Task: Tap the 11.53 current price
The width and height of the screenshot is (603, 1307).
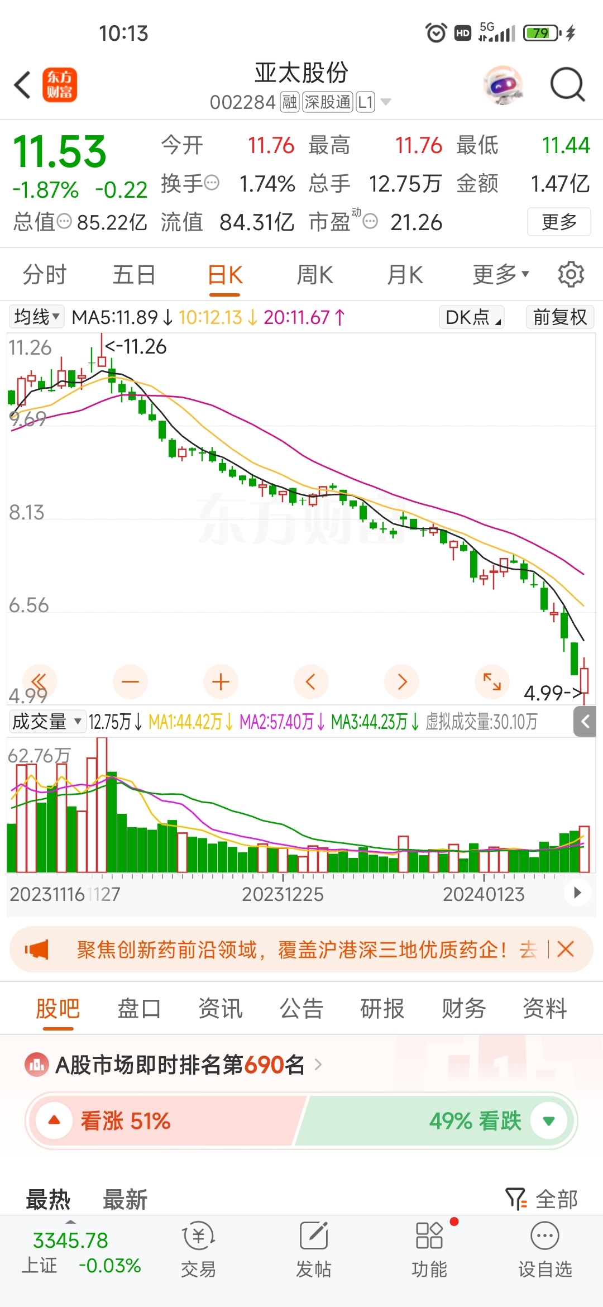Action: point(60,151)
